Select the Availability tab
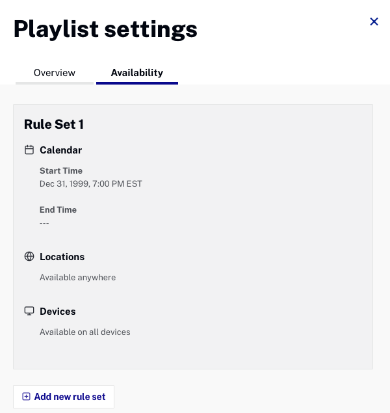Image resolution: width=390 pixels, height=413 pixels. (137, 73)
